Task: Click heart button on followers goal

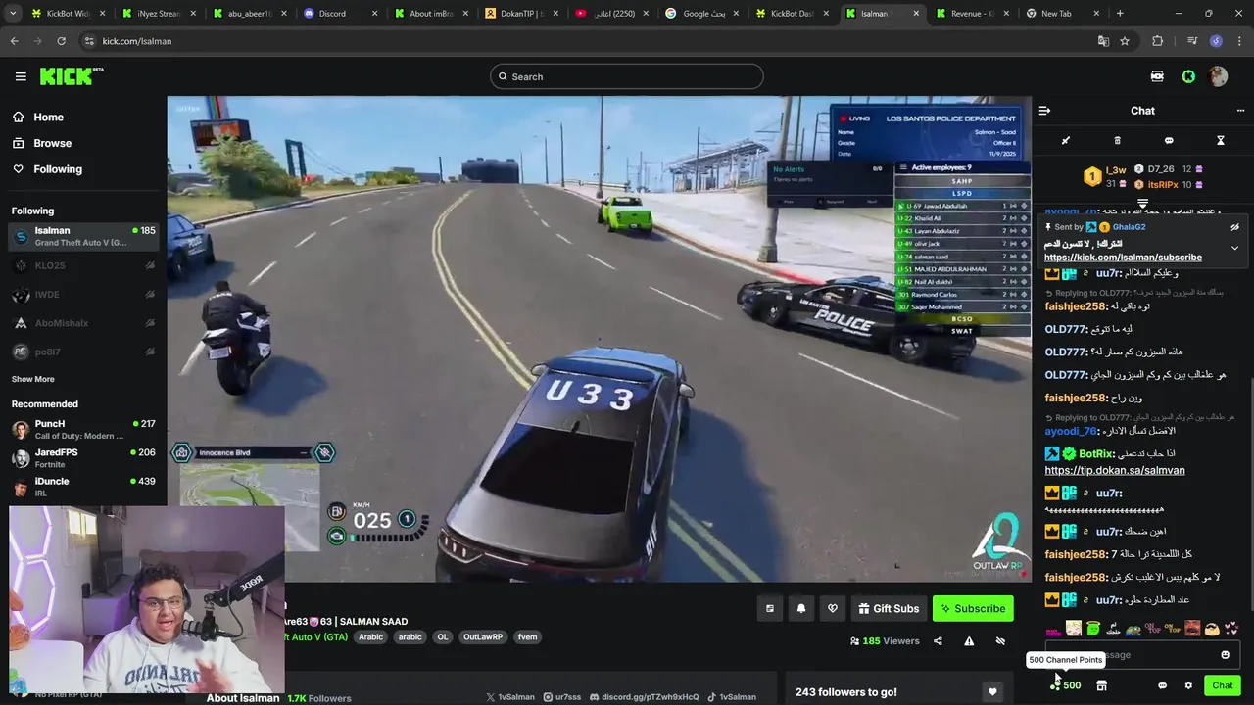Action: pyautogui.click(x=992, y=692)
